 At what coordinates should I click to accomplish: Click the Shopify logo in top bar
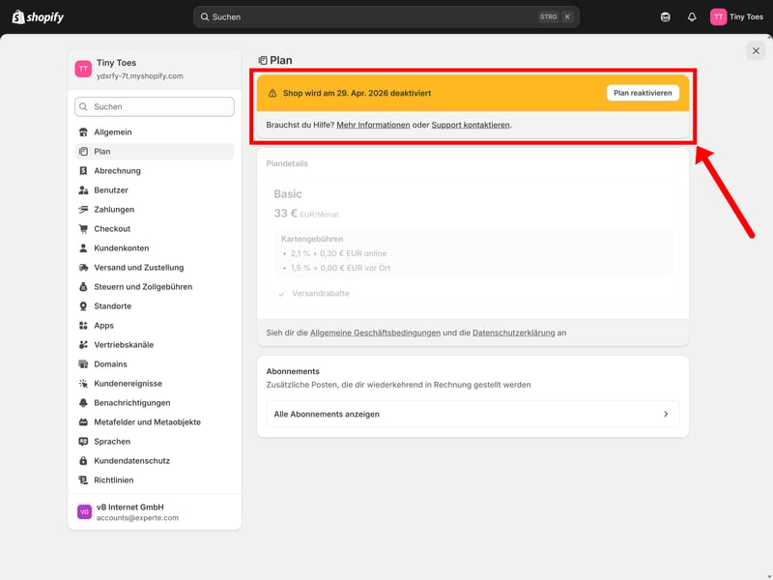tap(38, 16)
